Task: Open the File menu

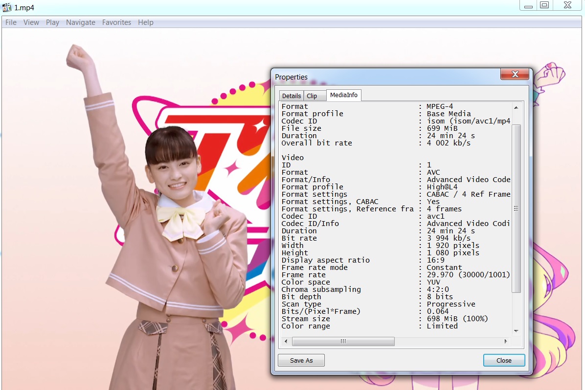Action: tap(11, 22)
